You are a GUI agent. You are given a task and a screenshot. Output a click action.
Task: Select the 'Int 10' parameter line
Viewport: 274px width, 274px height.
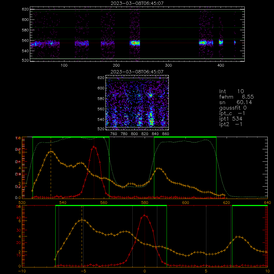point(232,91)
